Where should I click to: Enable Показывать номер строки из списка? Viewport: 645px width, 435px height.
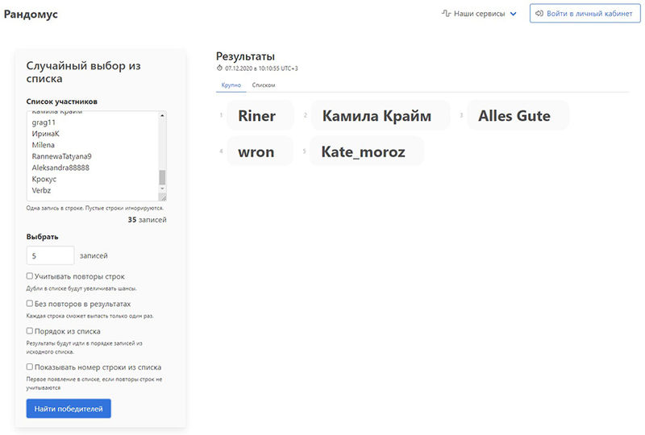(x=30, y=367)
